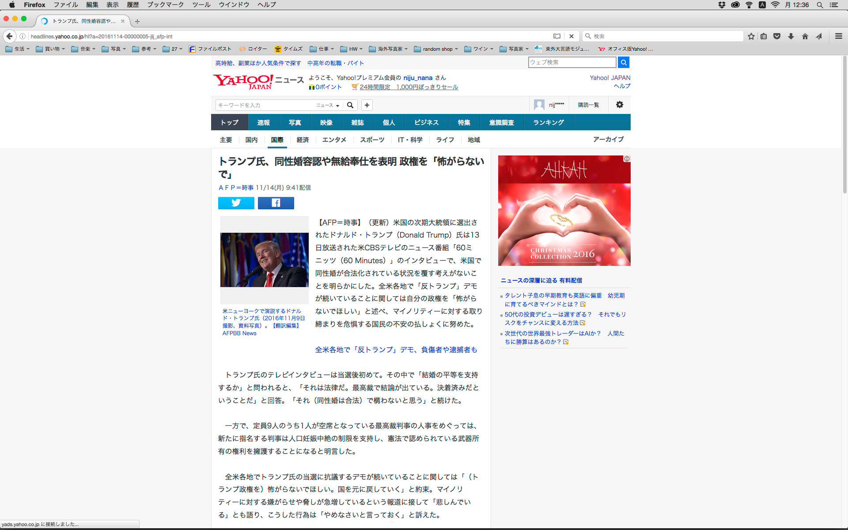This screenshot has width=848, height=530.
Task: Click the Yahoo news settings gear
Action: [x=619, y=105]
